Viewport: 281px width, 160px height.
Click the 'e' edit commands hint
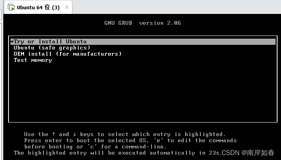pos(158,140)
